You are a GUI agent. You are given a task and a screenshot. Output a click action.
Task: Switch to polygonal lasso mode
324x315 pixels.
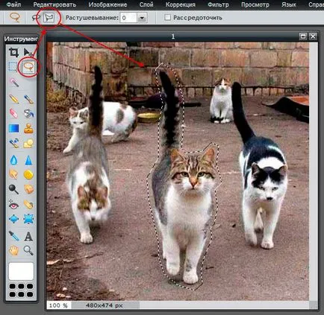point(49,18)
